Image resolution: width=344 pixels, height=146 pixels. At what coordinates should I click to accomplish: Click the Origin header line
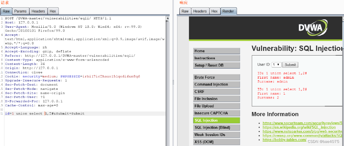click(31, 68)
